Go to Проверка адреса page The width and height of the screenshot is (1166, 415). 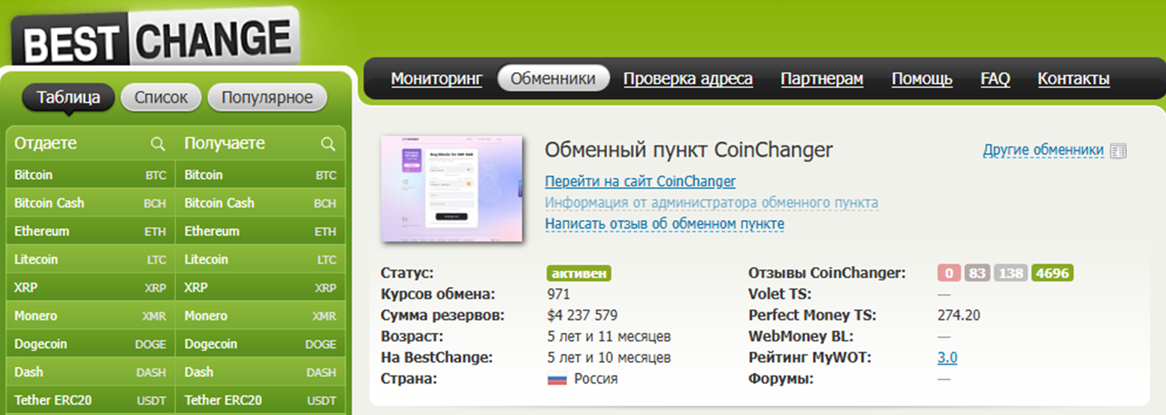[x=688, y=79]
